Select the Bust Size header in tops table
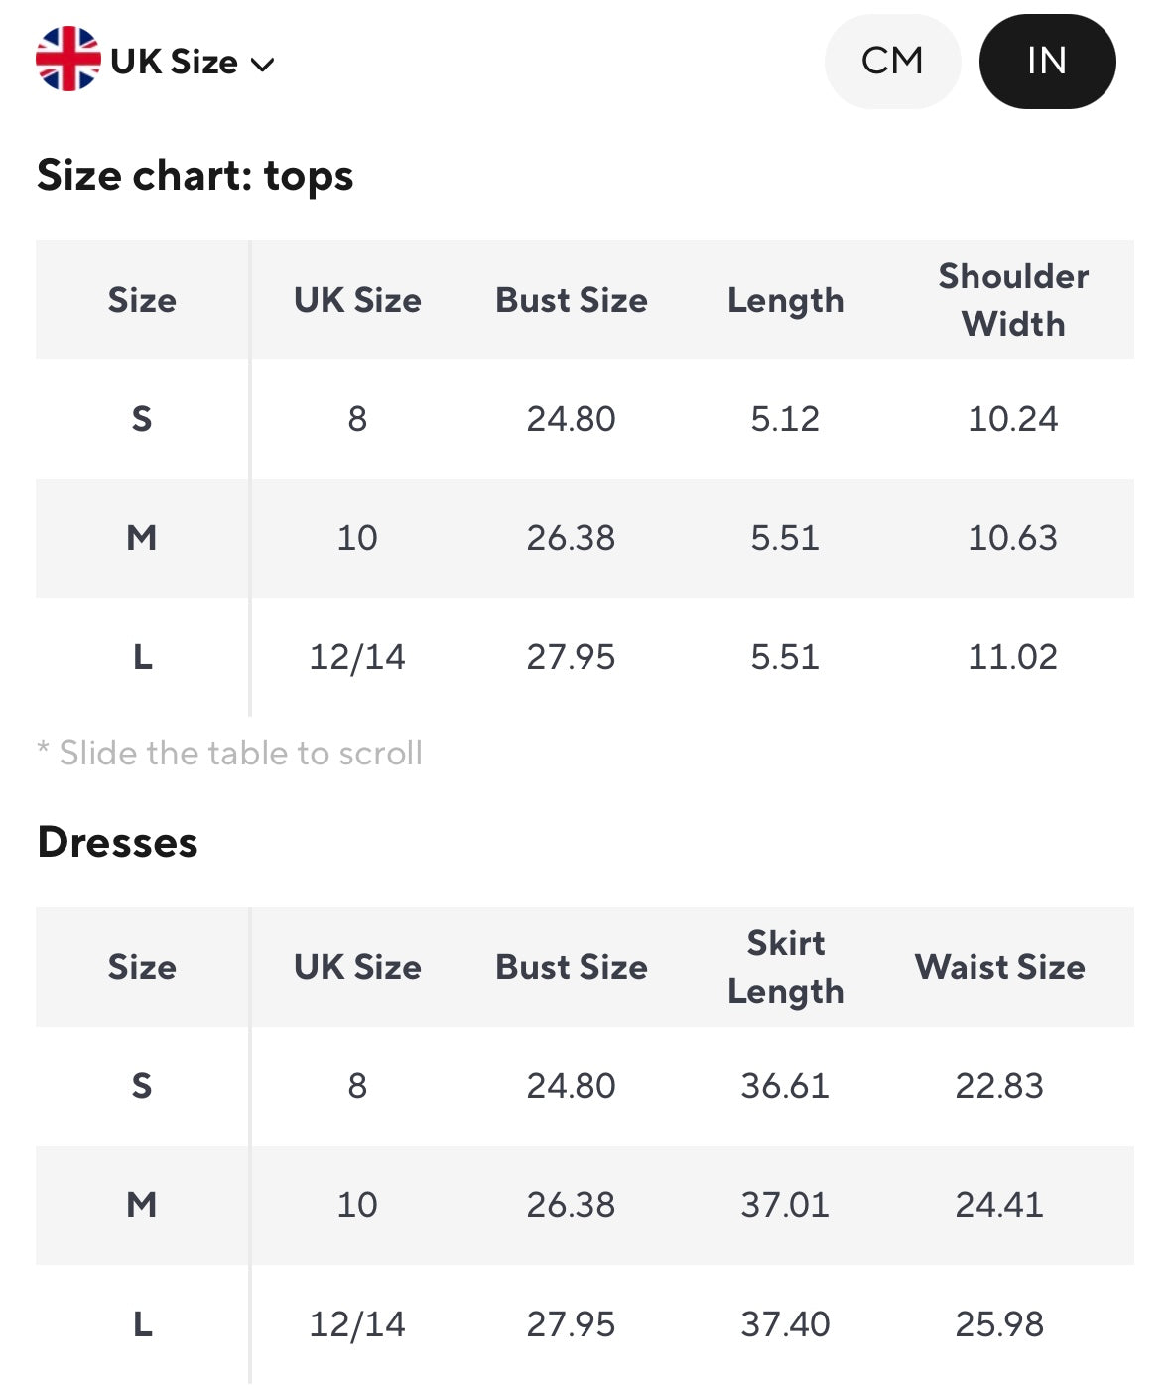 [x=571, y=300]
